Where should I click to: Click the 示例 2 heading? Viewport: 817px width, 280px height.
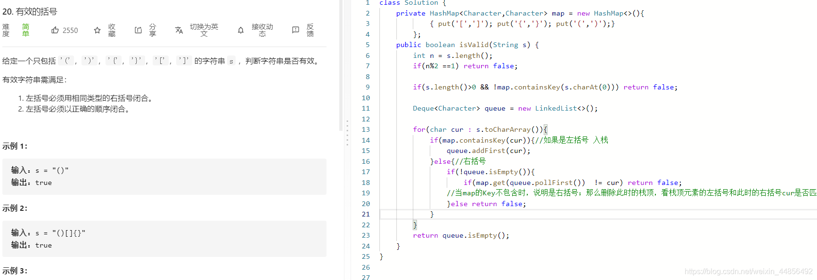pos(15,208)
